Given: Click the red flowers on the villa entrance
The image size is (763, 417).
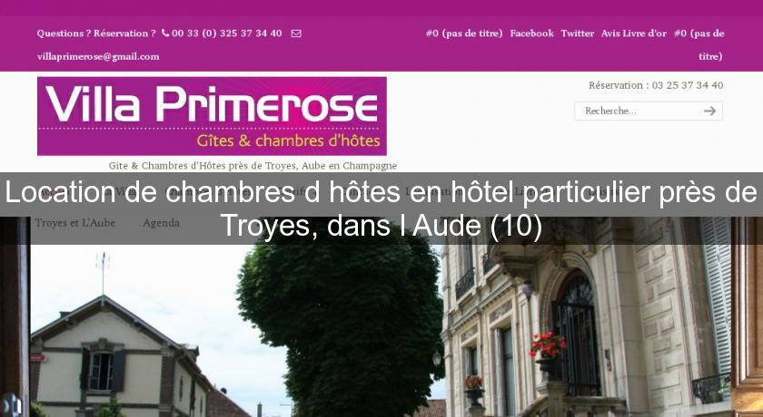Looking at the screenshot, I should [x=548, y=344].
